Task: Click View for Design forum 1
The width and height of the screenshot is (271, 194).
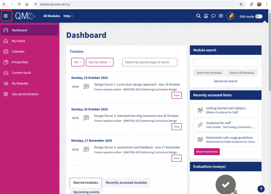Action: [177, 95]
